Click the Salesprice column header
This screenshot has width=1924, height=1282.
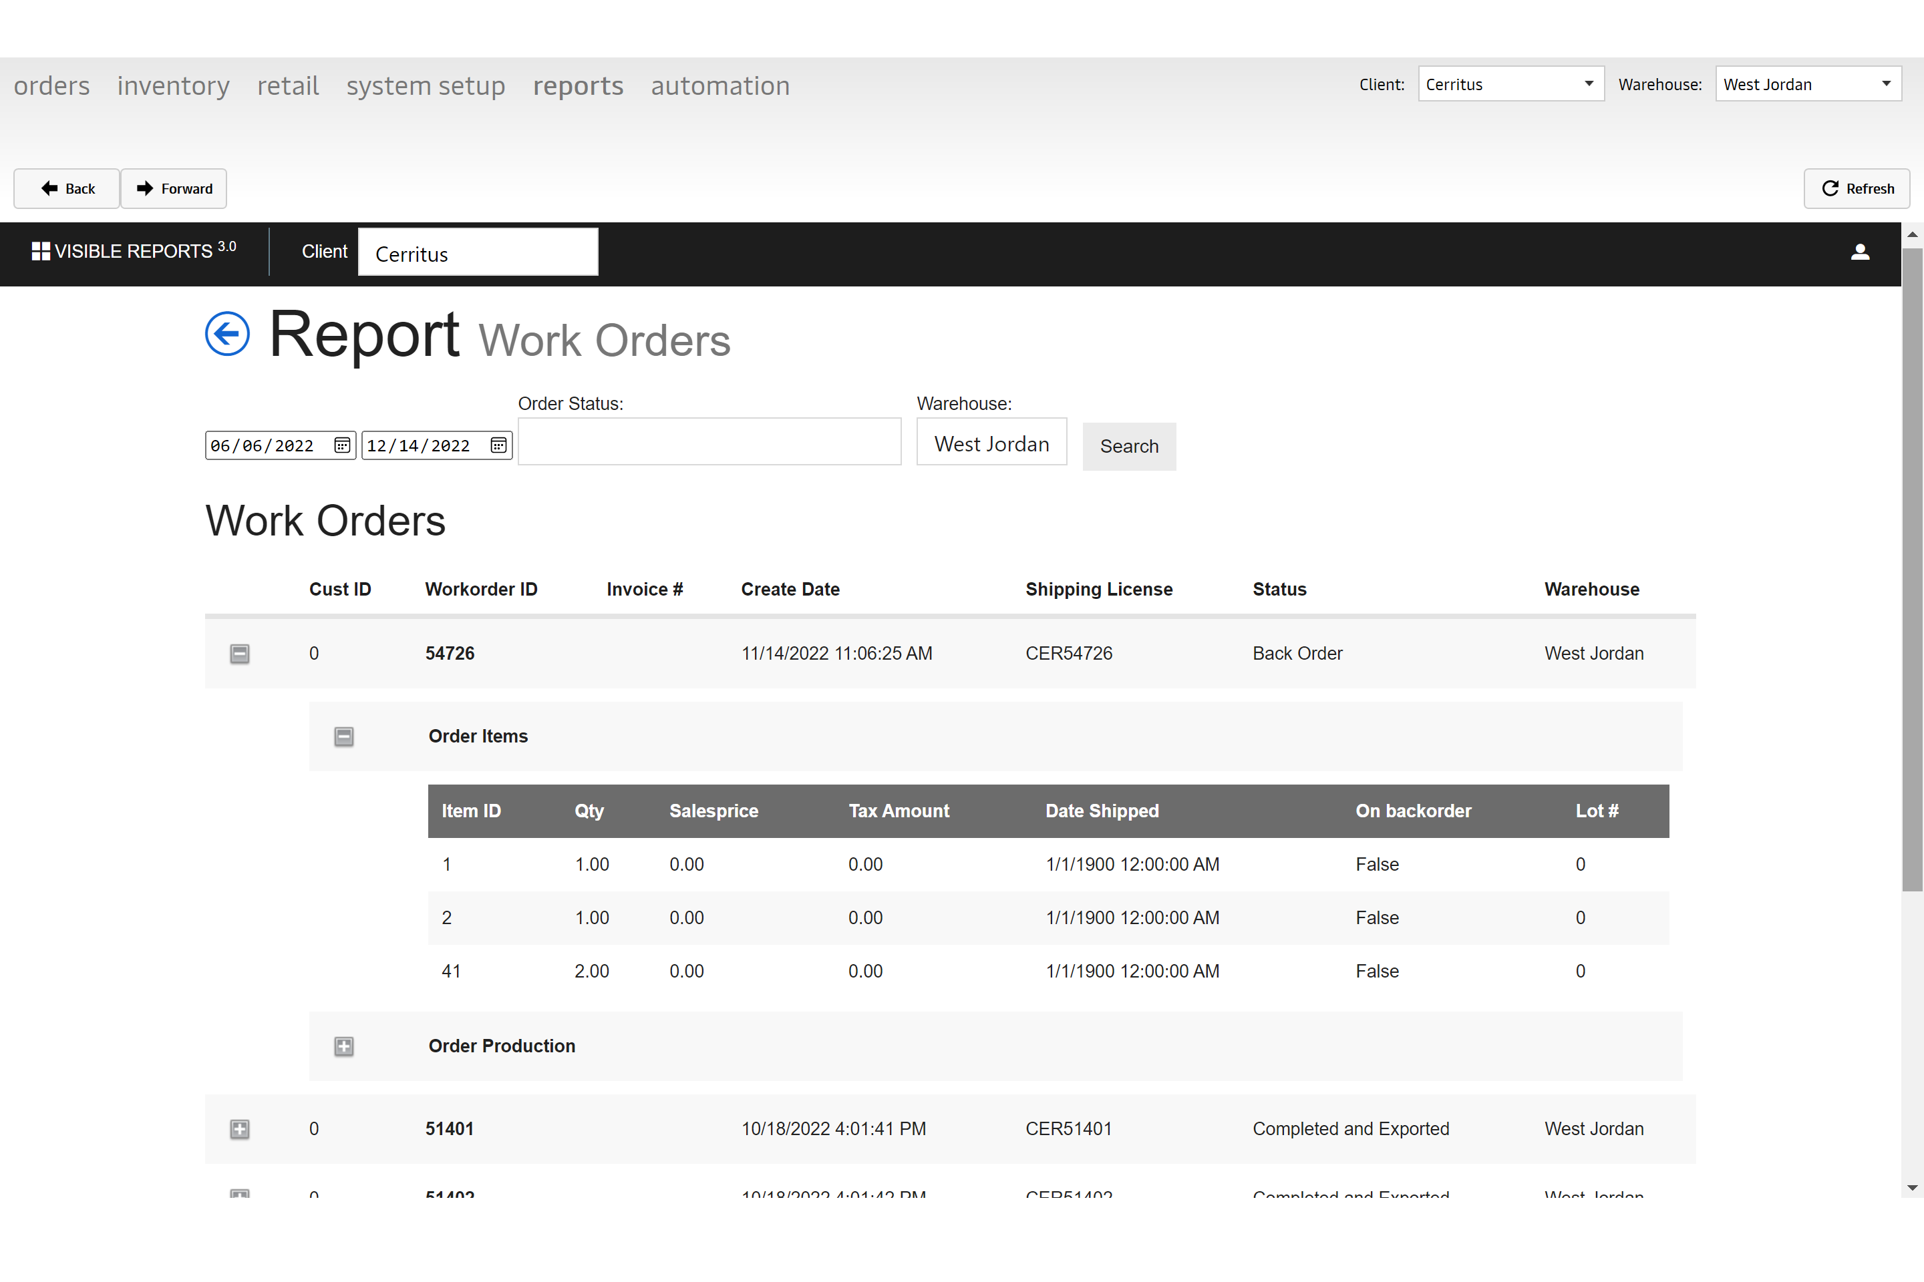pos(713,811)
